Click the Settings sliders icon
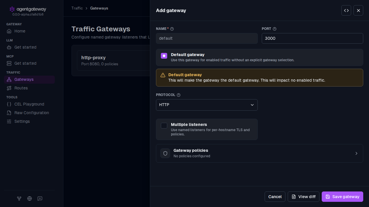The height and width of the screenshot is (207, 369). click(x=9, y=121)
